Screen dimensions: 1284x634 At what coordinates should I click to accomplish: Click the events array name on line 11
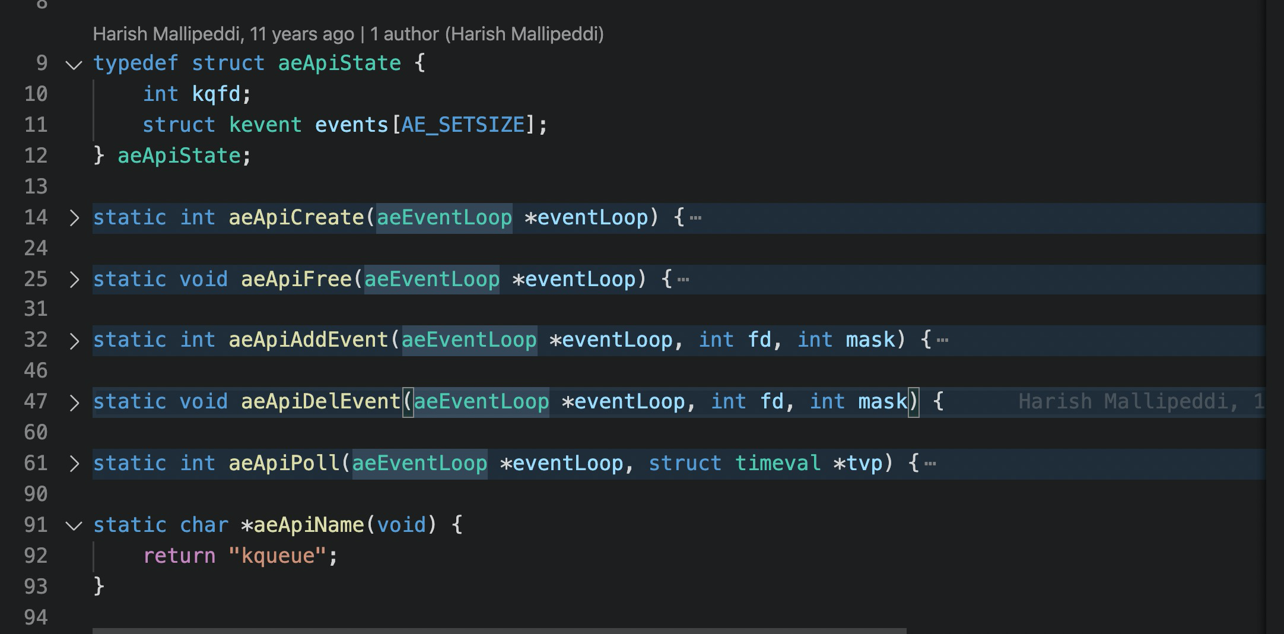pyautogui.click(x=351, y=125)
